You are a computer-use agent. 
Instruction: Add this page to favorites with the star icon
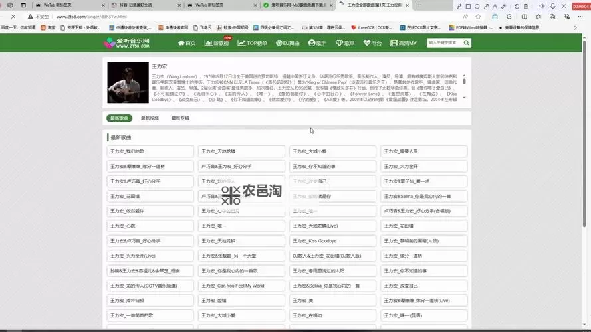(x=478, y=17)
